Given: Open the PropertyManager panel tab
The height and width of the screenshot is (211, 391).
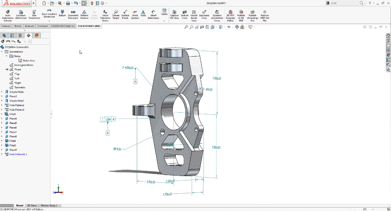Looking at the screenshot, I should tap(12, 35).
